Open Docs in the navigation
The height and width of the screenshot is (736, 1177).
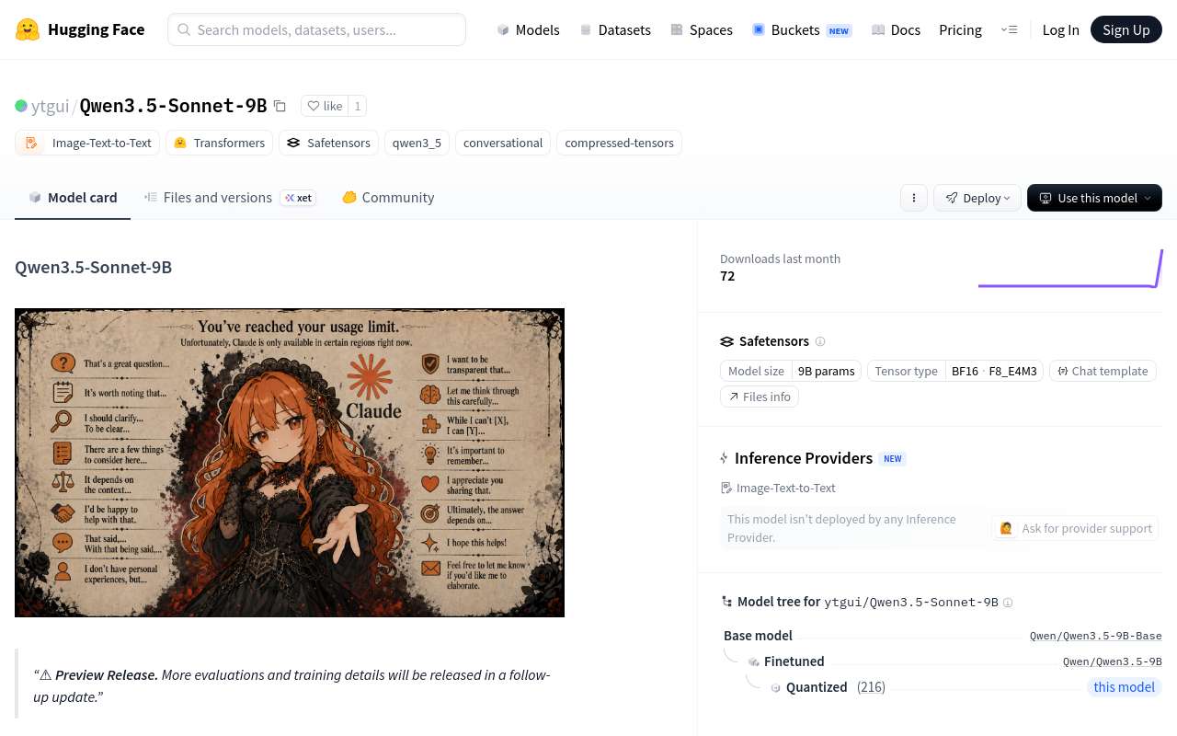[896, 29]
